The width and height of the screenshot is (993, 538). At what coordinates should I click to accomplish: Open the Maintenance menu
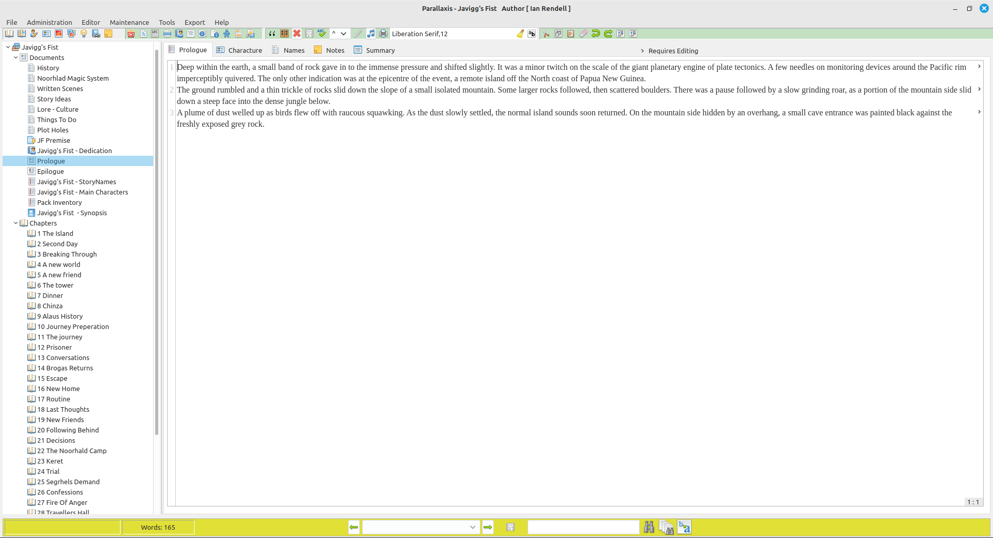[129, 22]
